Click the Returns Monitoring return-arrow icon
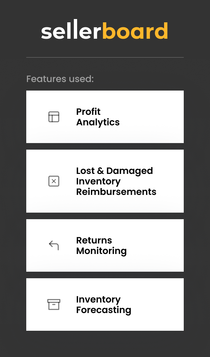Image resolution: width=210 pixels, height=357 pixels. [54, 245]
